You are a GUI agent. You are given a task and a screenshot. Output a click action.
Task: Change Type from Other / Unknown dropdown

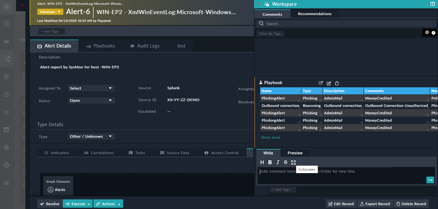[x=91, y=136]
